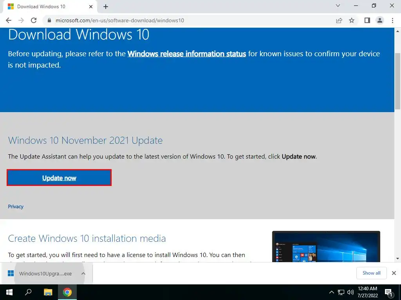The height and width of the screenshot is (300, 401).
Task: Open the Chrome three-dot menu
Action: [392, 20]
